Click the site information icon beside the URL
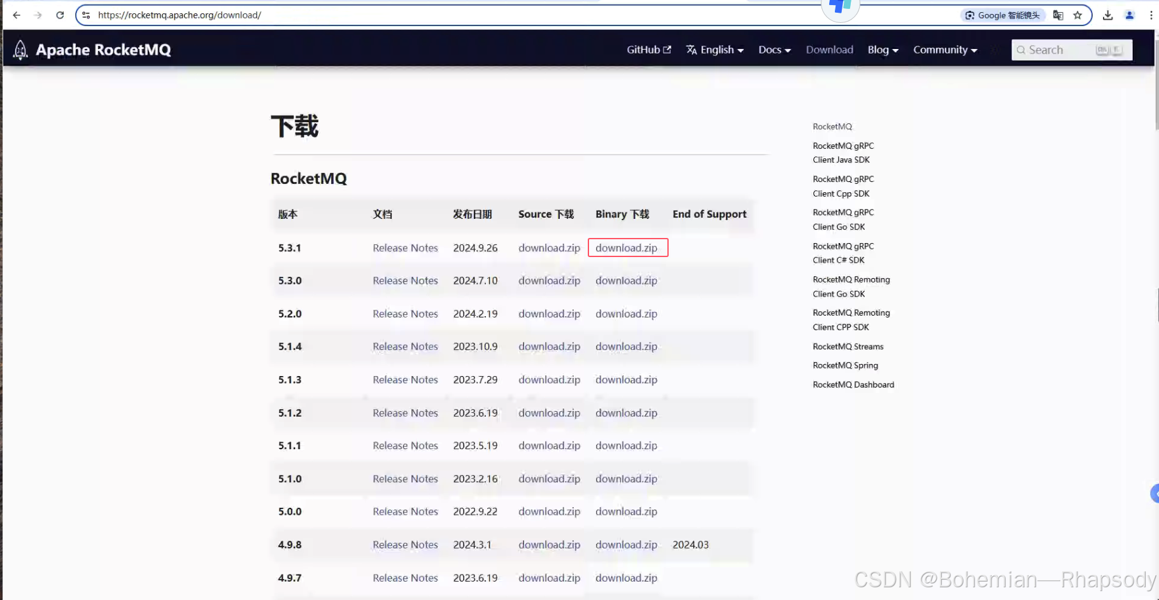1159x600 pixels. [x=85, y=15]
